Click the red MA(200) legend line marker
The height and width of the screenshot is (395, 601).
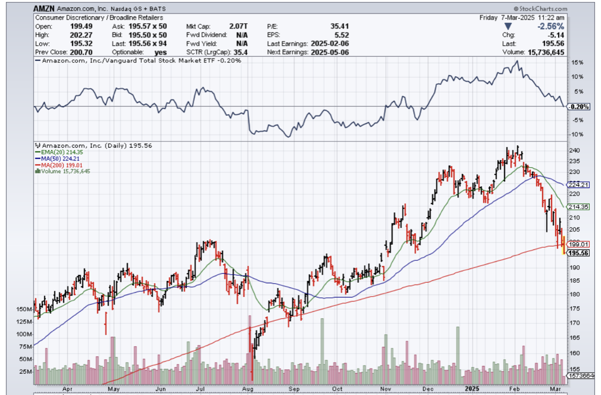(37, 165)
